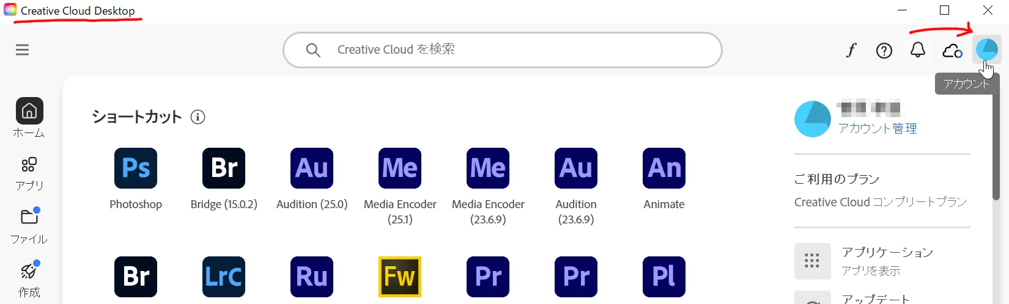Open アプリ in the sidebar
The image size is (1009, 304).
[29, 174]
